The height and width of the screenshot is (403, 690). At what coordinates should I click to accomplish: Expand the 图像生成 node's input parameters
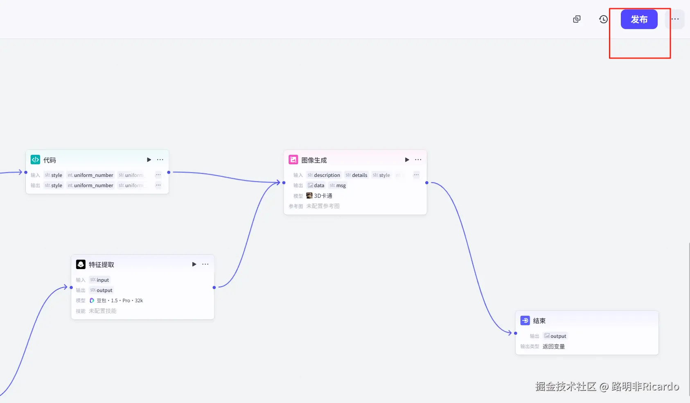coord(416,175)
